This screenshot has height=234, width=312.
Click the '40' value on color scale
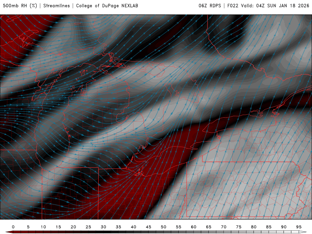133,227
